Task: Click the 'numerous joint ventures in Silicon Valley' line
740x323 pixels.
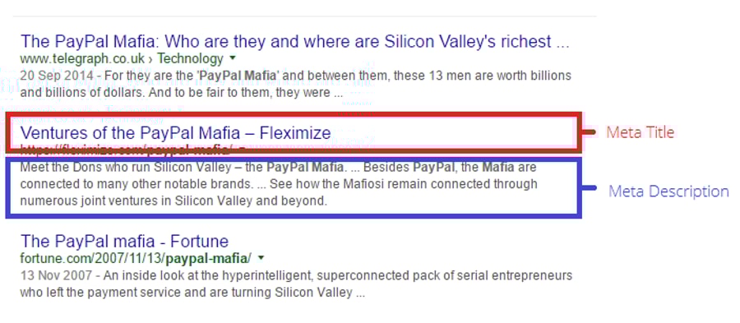Action: click(x=173, y=202)
